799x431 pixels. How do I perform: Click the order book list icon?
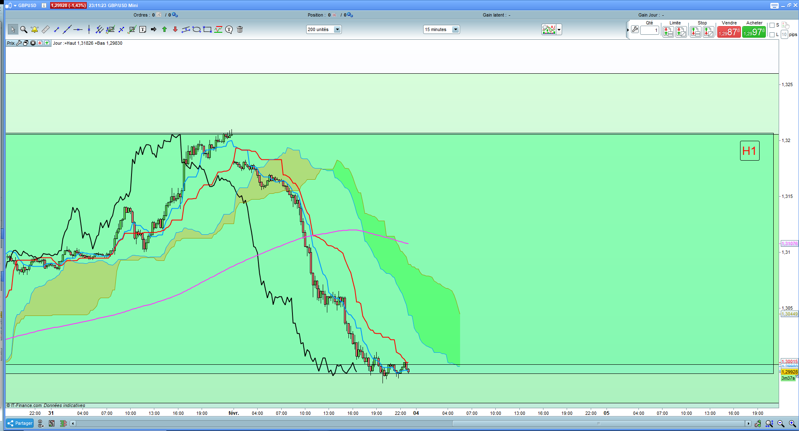(x=52, y=424)
